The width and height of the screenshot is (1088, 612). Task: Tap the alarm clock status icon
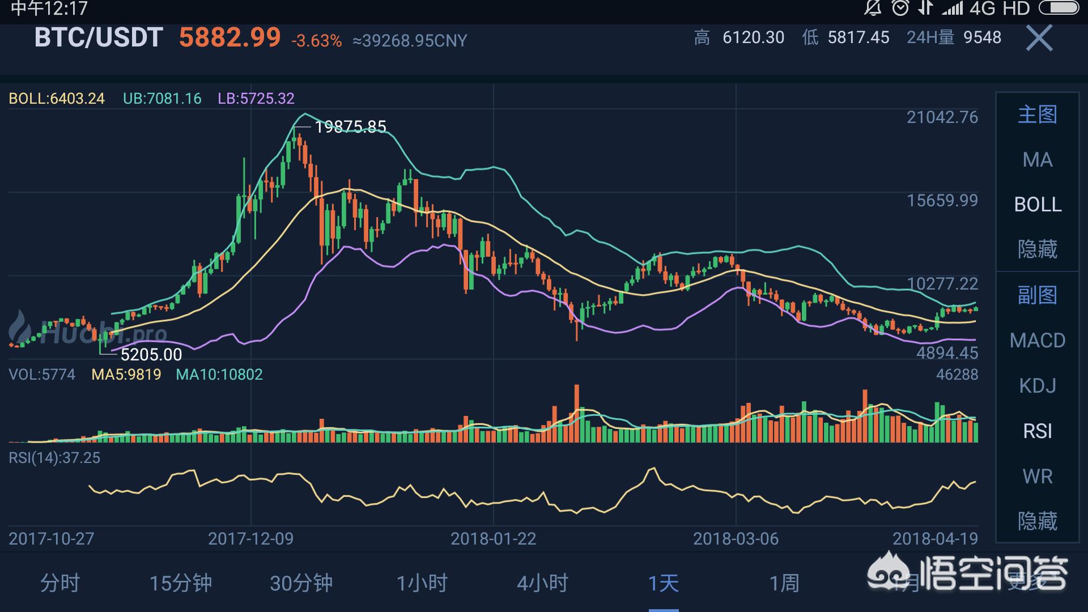tap(900, 8)
